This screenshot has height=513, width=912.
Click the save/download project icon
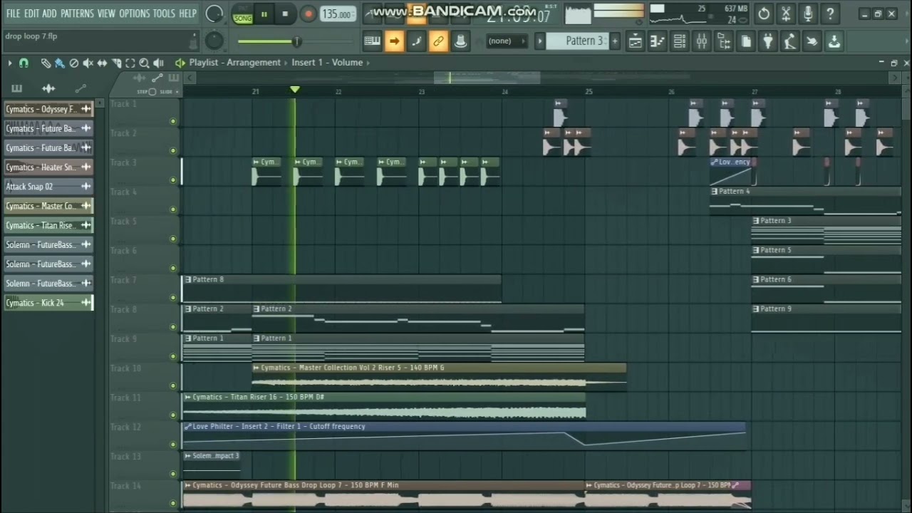pos(834,41)
